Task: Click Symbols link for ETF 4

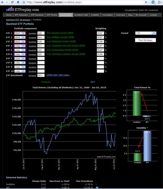Action: point(32,46)
